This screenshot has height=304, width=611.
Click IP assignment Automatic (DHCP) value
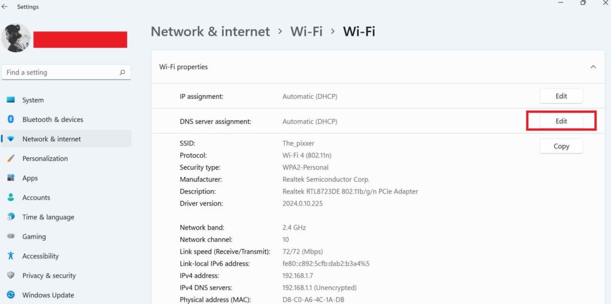tap(310, 97)
